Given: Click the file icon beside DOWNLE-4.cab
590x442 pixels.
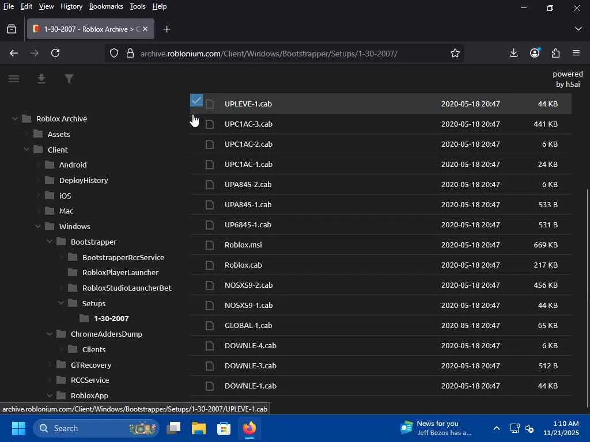Looking at the screenshot, I should (x=210, y=346).
